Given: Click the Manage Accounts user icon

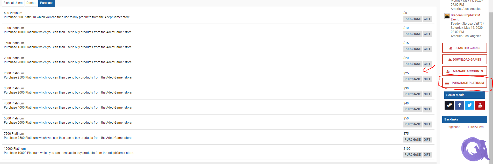Looking at the screenshot, I should [448, 71].
